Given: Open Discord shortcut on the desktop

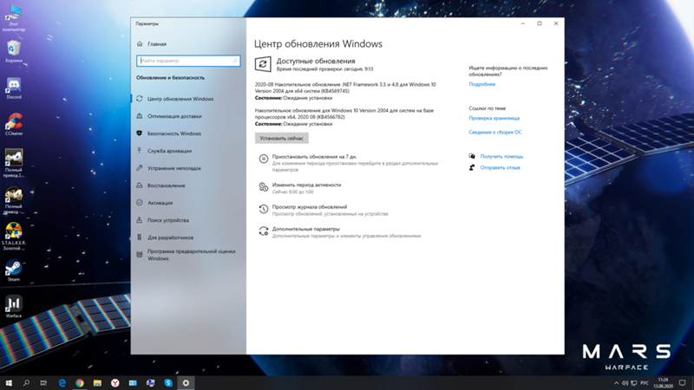Looking at the screenshot, I should coord(14,88).
